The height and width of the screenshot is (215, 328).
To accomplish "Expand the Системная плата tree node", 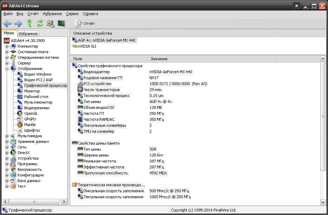I will tap(7, 52).
